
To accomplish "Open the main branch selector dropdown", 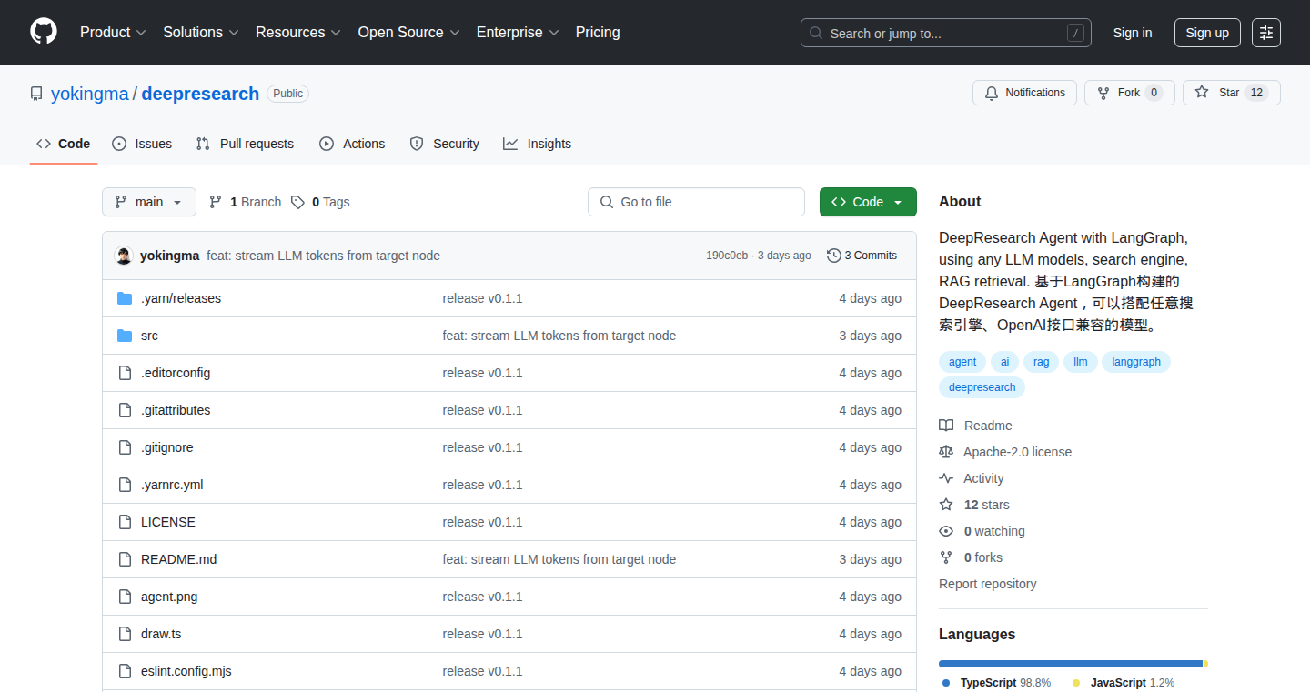I will 149,202.
